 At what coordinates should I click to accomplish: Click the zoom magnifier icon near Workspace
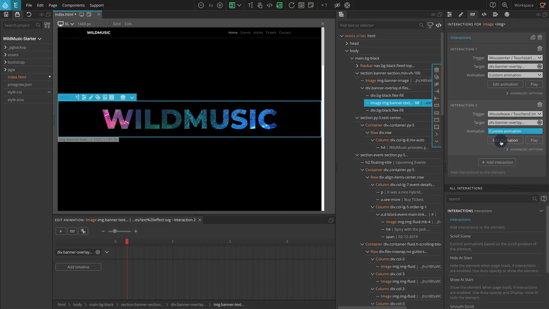click(505, 5)
